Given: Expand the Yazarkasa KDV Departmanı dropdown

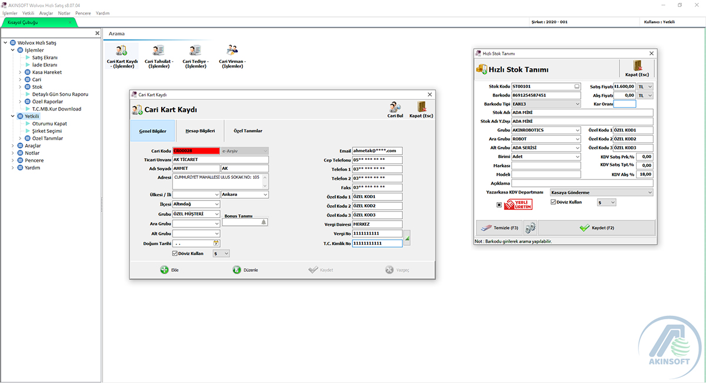Looking at the screenshot, I should 650,192.
